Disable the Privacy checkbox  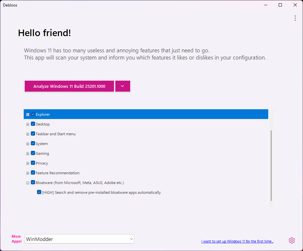tap(33, 163)
